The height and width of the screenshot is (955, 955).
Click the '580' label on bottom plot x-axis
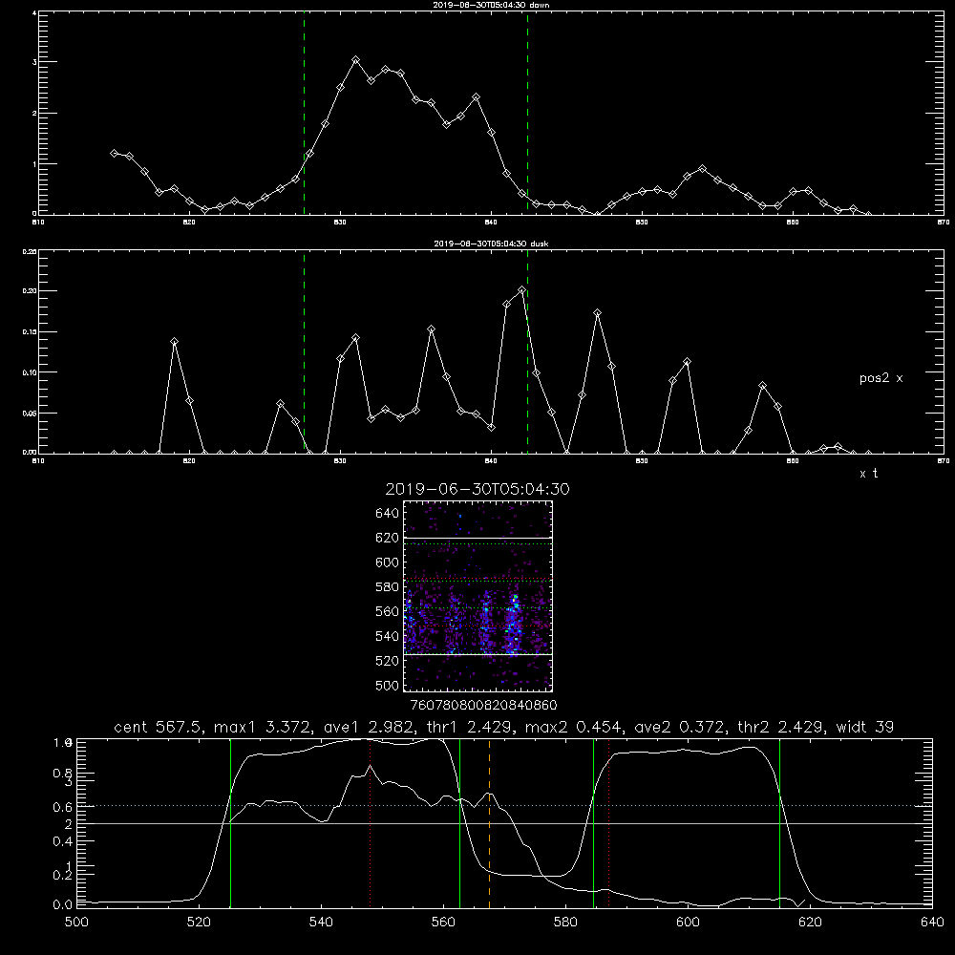coord(565,923)
